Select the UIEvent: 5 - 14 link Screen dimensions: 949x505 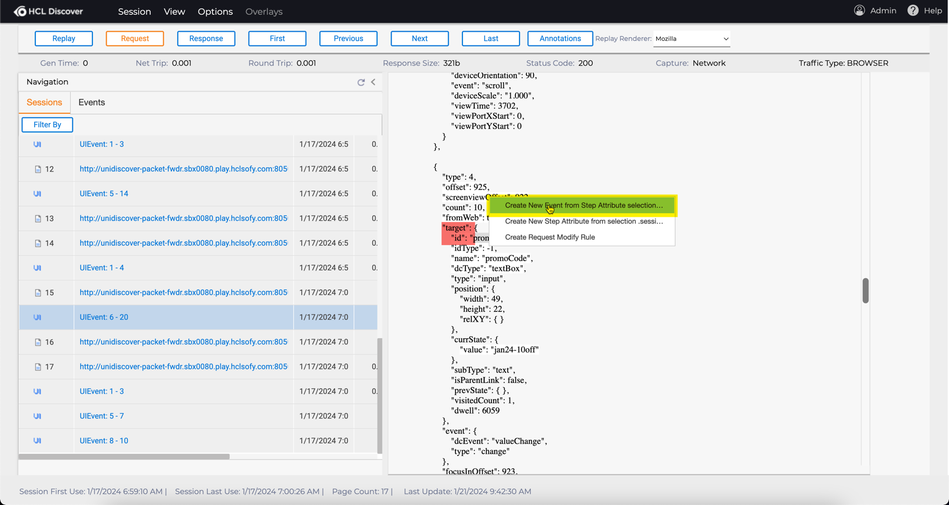pos(104,194)
